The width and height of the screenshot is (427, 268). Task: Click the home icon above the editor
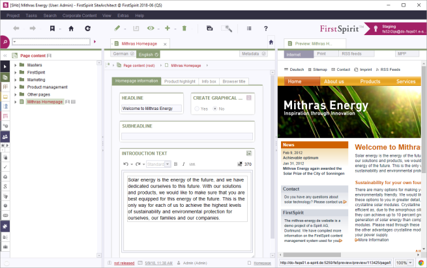click(271, 42)
